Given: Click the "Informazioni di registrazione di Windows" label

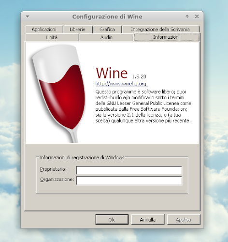Looking at the screenshot, I should click(82, 157).
